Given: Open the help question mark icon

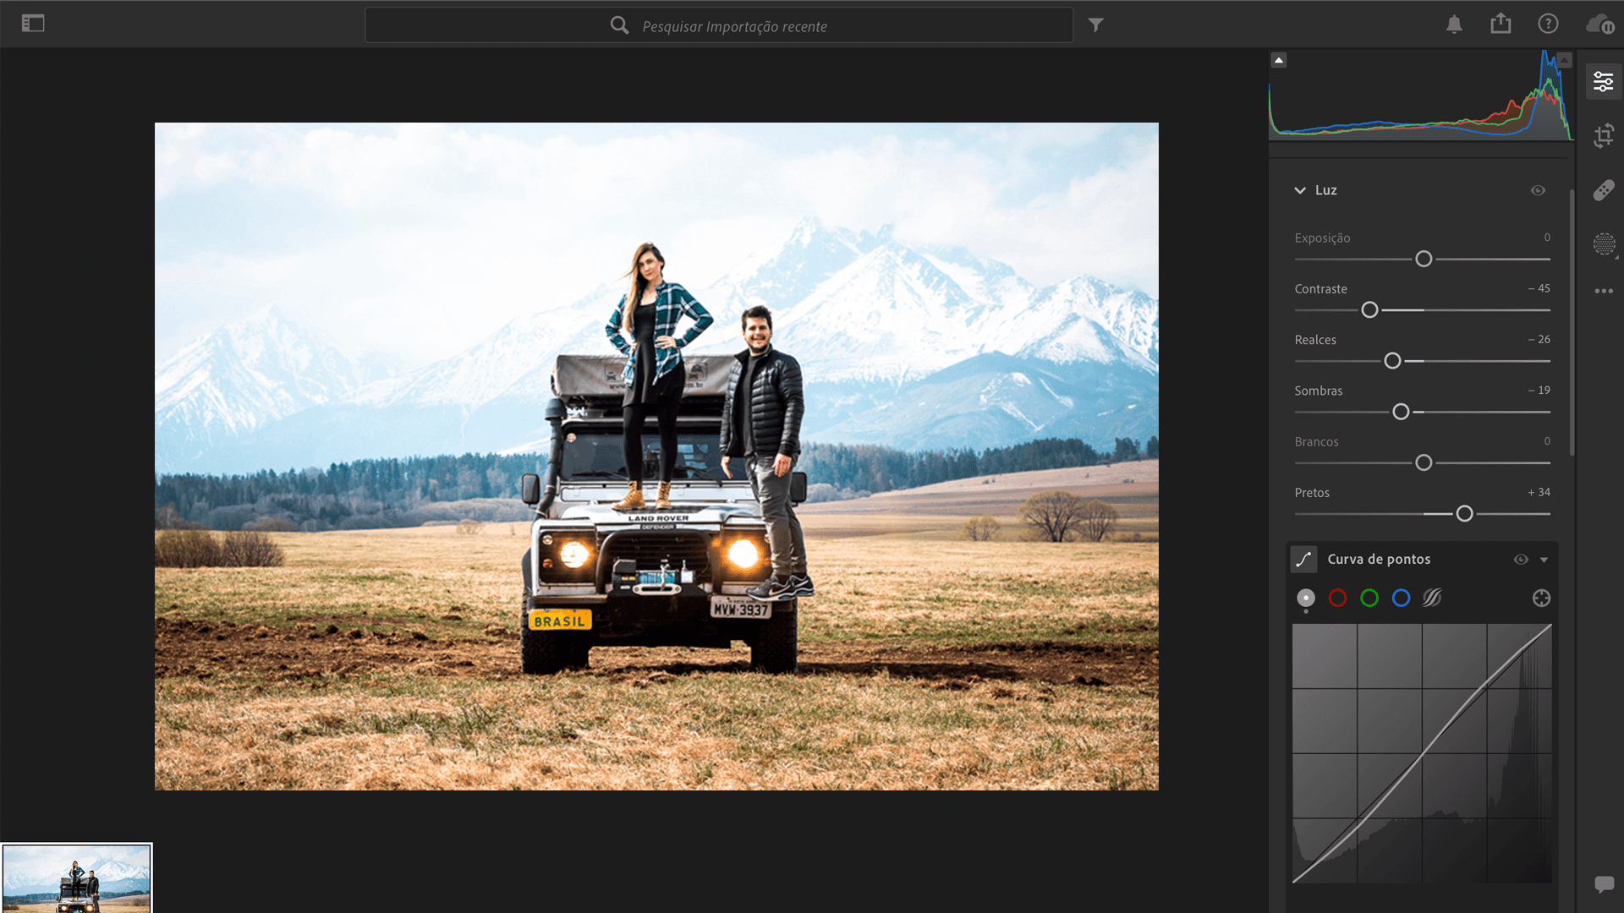Looking at the screenshot, I should (1547, 24).
